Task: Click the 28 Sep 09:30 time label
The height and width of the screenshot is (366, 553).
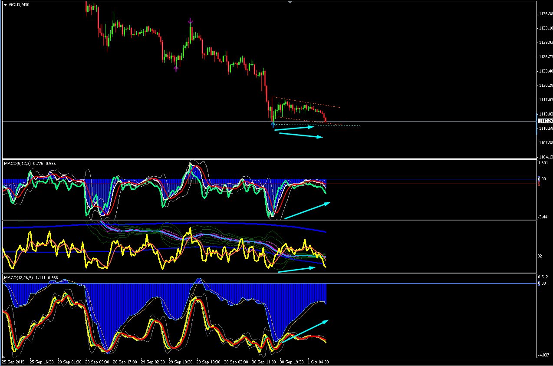Action: click(97, 361)
